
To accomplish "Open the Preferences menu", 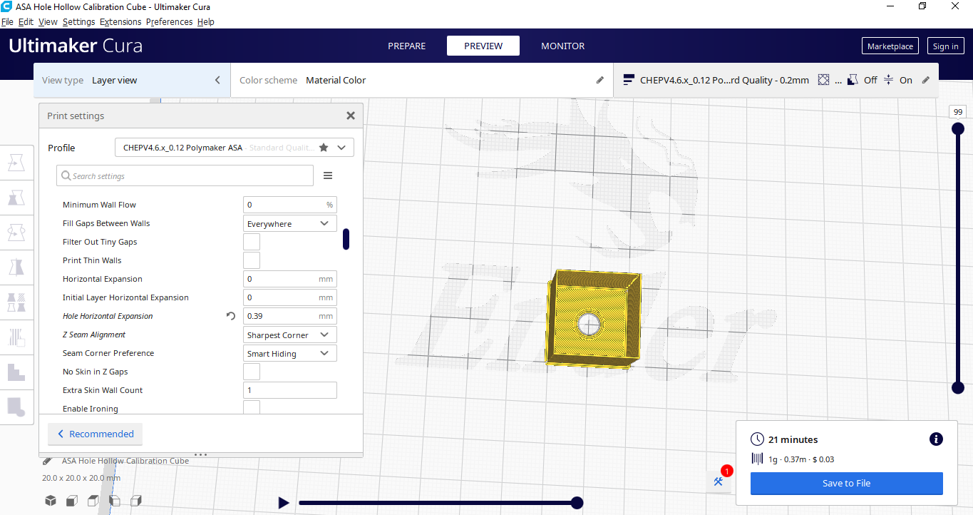I will (169, 22).
